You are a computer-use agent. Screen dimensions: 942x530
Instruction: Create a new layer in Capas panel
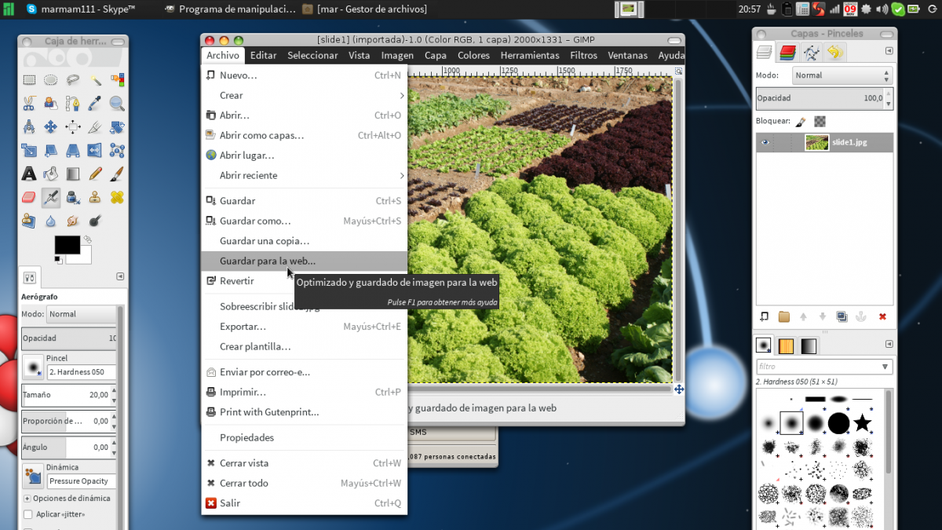764,316
